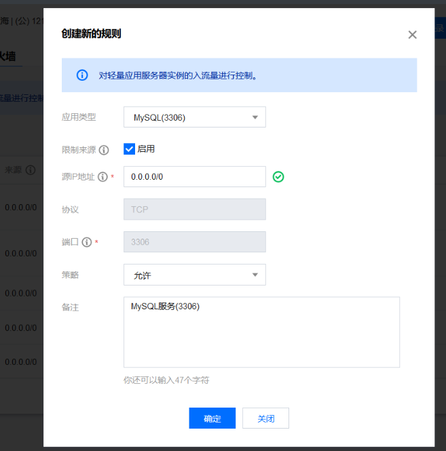Uncheck the 启用 checkbox
This screenshot has height=451, width=446.
[x=129, y=149]
